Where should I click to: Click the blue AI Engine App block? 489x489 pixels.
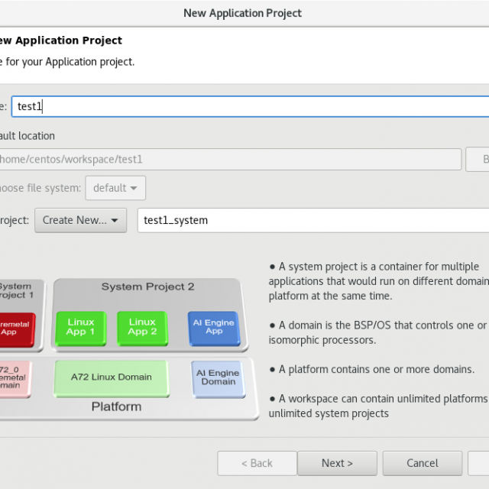point(213,326)
